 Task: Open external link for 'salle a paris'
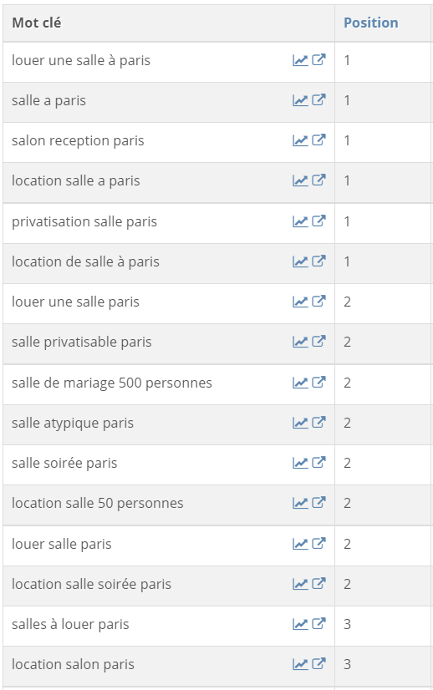pyautogui.click(x=319, y=100)
